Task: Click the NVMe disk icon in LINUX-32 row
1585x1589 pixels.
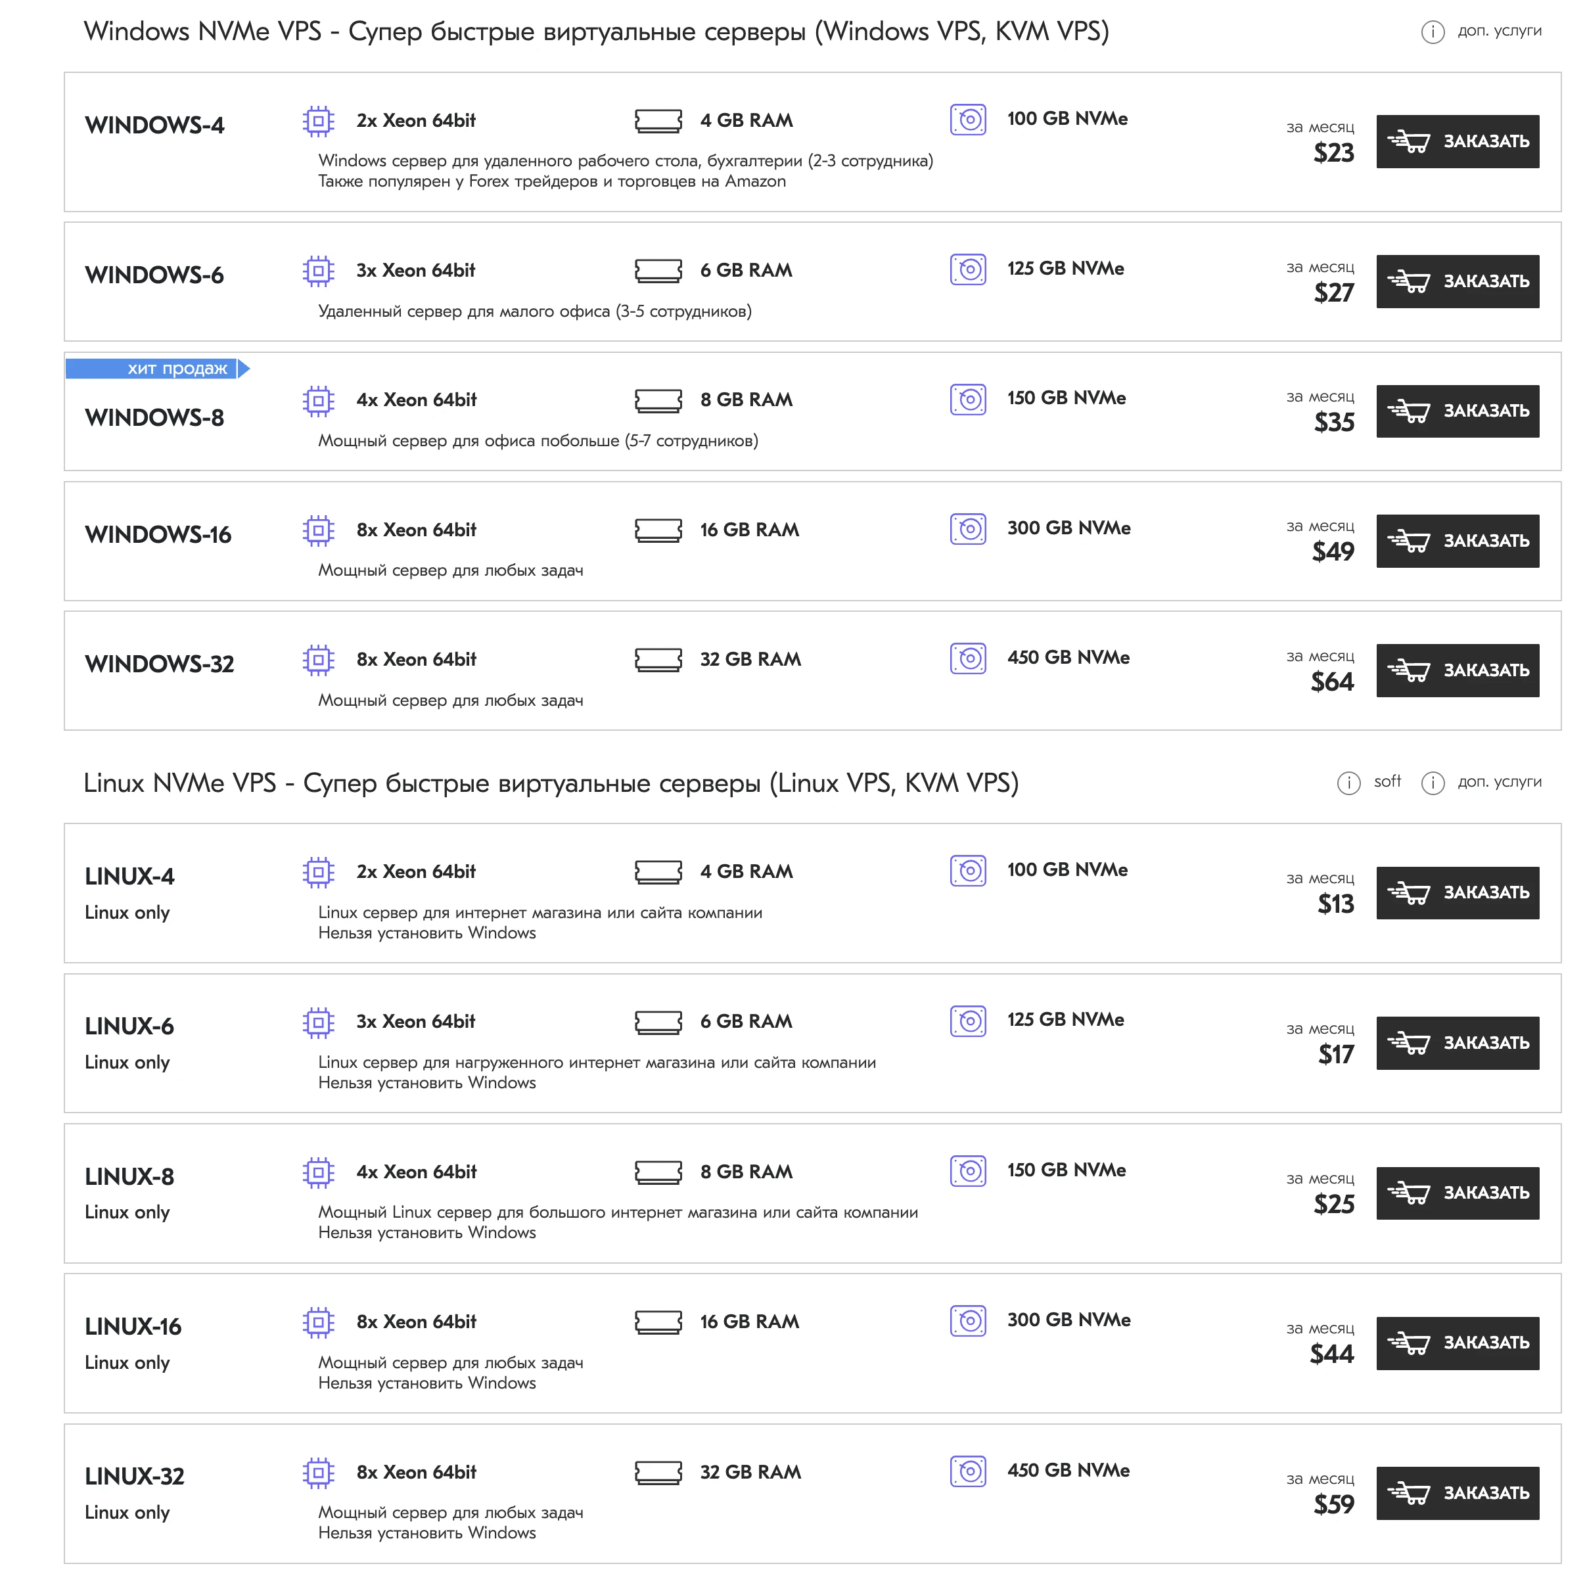Action: point(968,1471)
